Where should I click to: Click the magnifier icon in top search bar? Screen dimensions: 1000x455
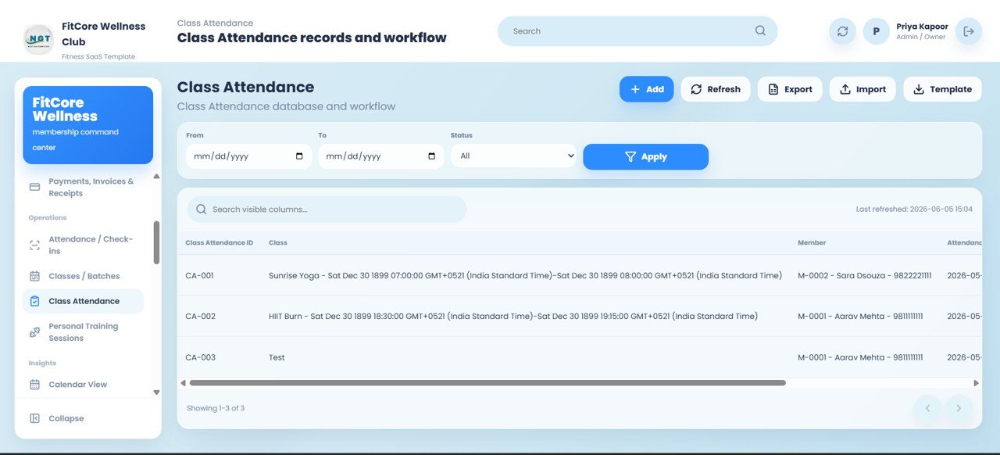click(760, 31)
